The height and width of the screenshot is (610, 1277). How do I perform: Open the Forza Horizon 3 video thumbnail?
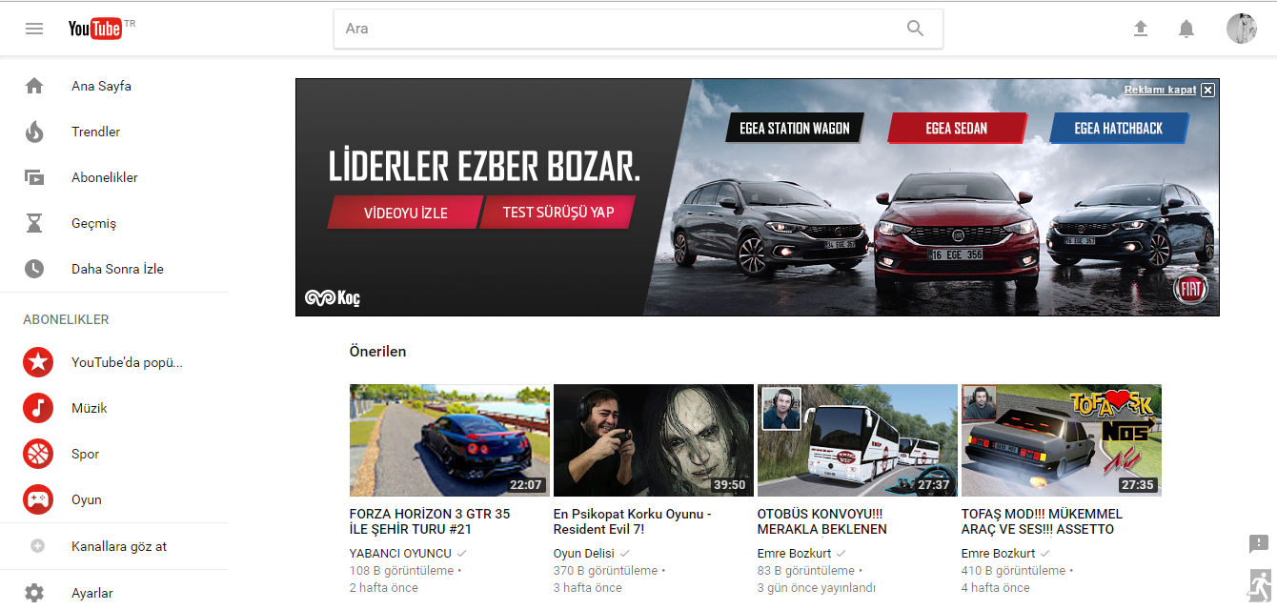click(450, 440)
